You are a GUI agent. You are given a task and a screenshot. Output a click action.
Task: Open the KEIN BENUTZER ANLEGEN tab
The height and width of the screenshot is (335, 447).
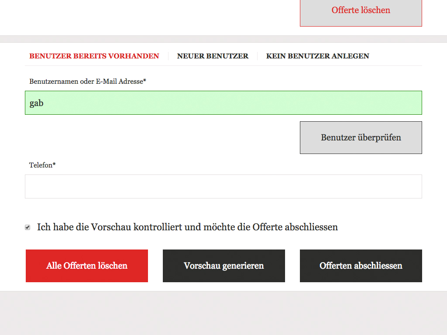[x=317, y=56]
